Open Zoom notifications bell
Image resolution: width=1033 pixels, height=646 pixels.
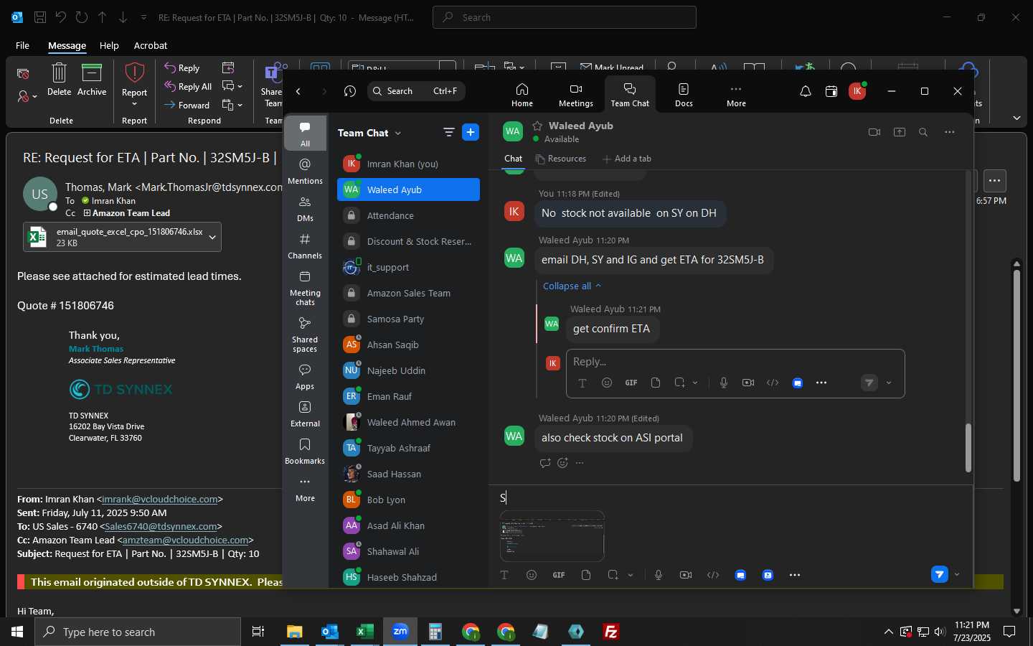pos(806,91)
